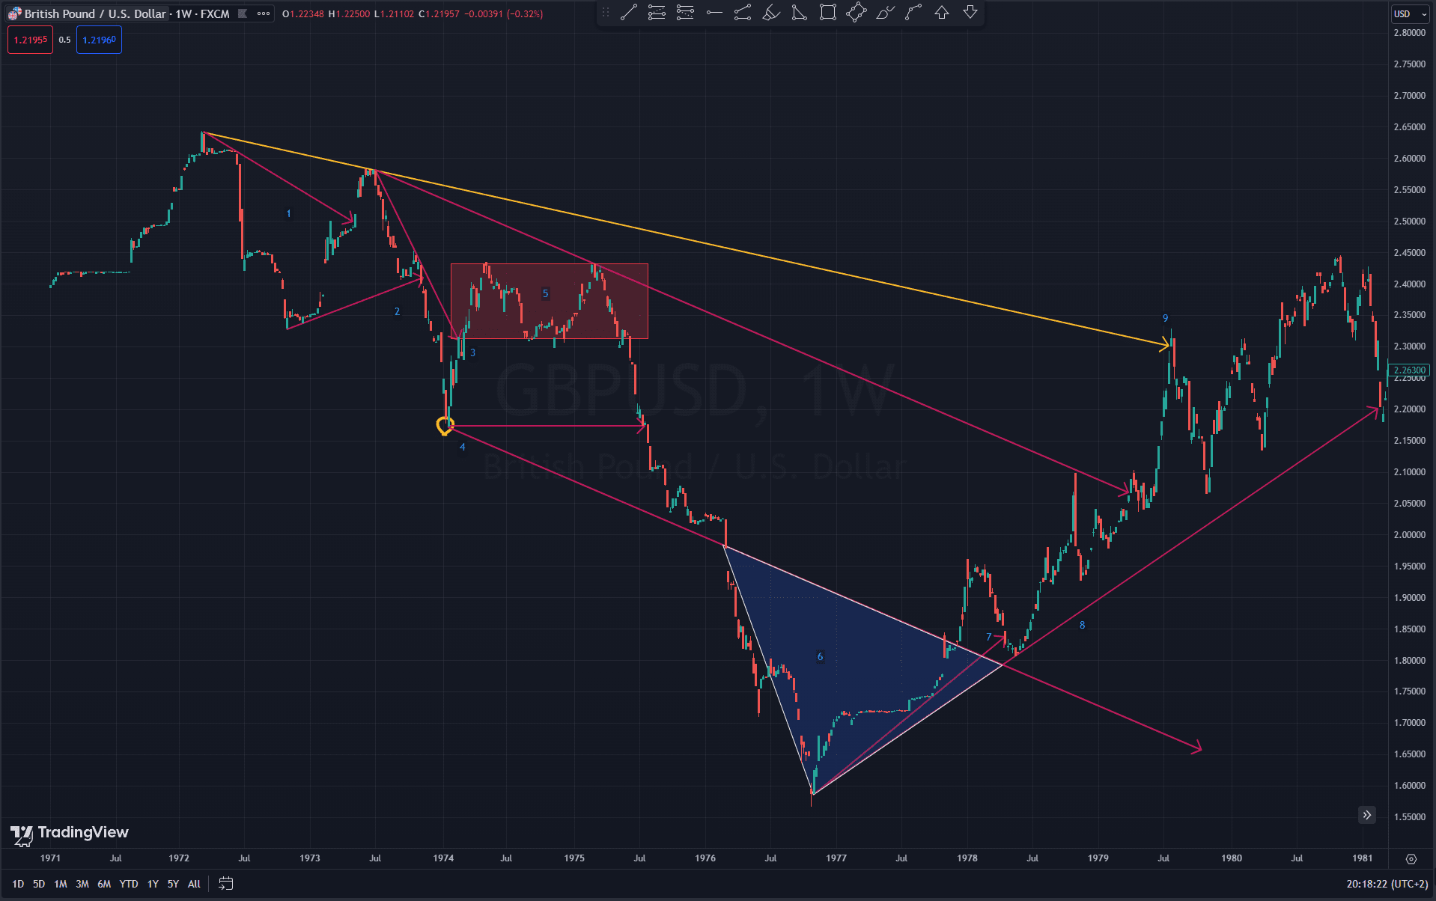The width and height of the screenshot is (1436, 901).
Task: Click the blue buy price 1.21960
Action: pos(99,40)
